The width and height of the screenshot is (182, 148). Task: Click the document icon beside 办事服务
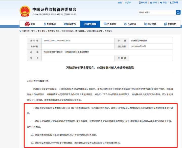pos(105,24)
